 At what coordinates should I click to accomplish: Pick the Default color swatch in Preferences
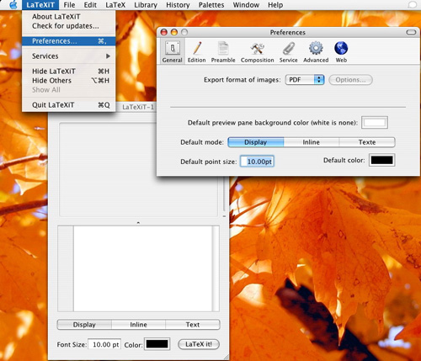382,160
